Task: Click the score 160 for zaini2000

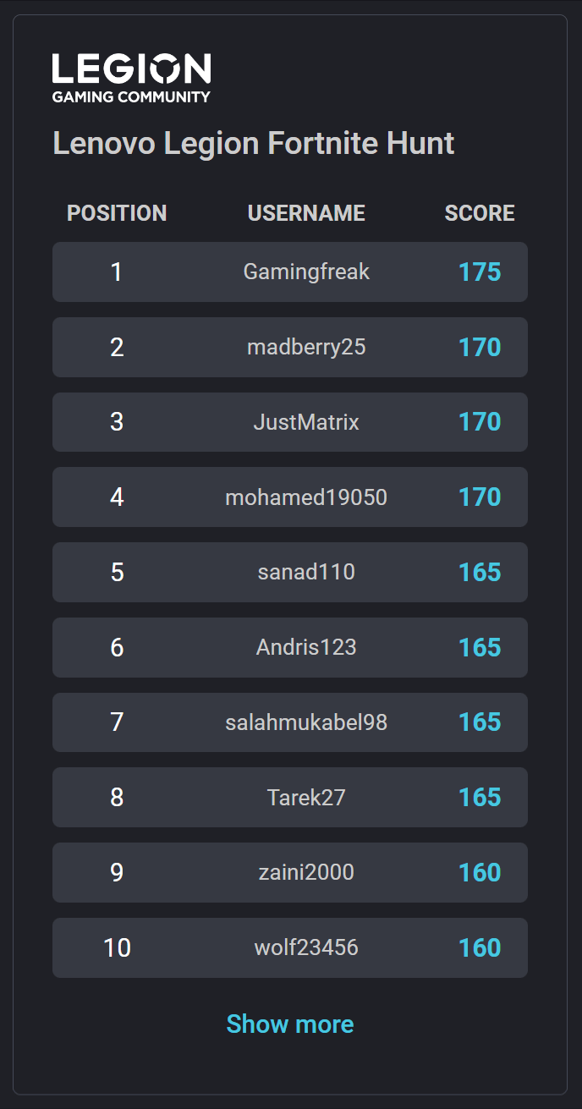Action: (x=480, y=872)
